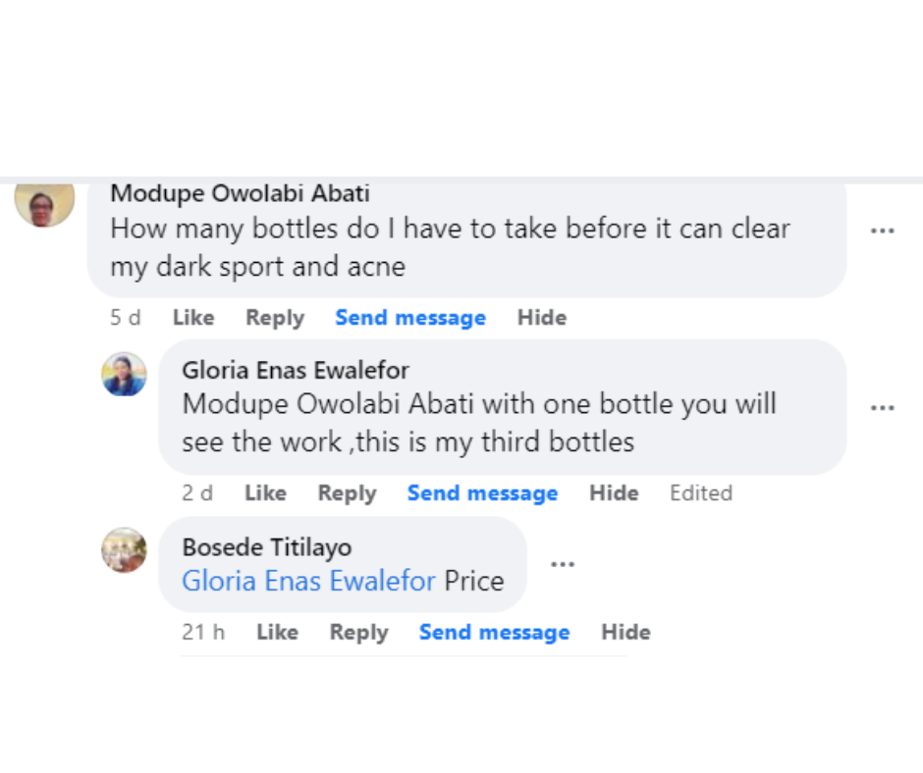Reply to Modupe's dark spot comment
The width and height of the screenshot is (923, 773).
tap(275, 318)
